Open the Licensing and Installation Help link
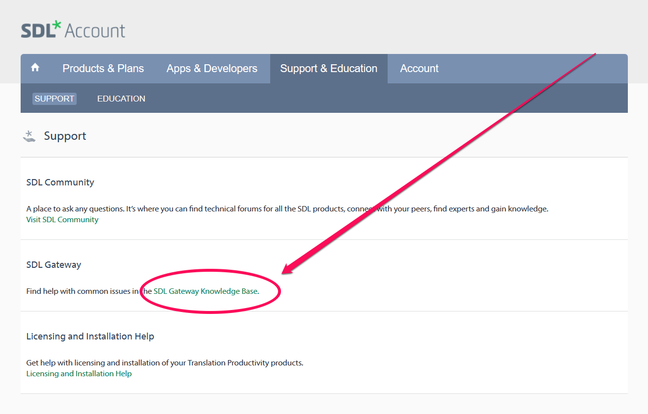This screenshot has width=648, height=414. click(79, 374)
